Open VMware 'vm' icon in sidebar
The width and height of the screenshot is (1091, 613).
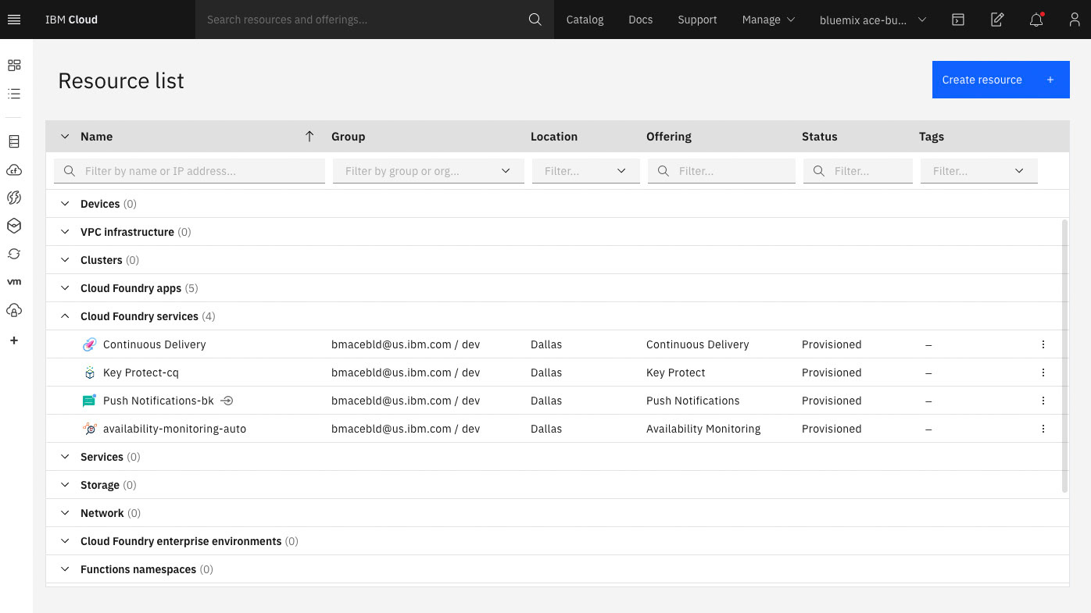pos(14,282)
